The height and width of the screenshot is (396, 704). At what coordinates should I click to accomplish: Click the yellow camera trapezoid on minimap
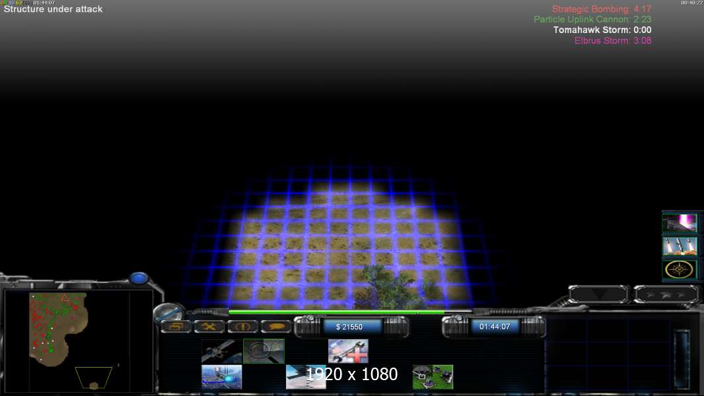point(93,378)
